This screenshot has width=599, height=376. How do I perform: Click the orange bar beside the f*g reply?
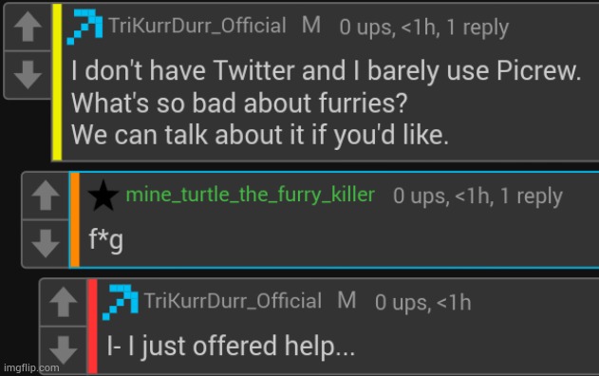coord(75,219)
